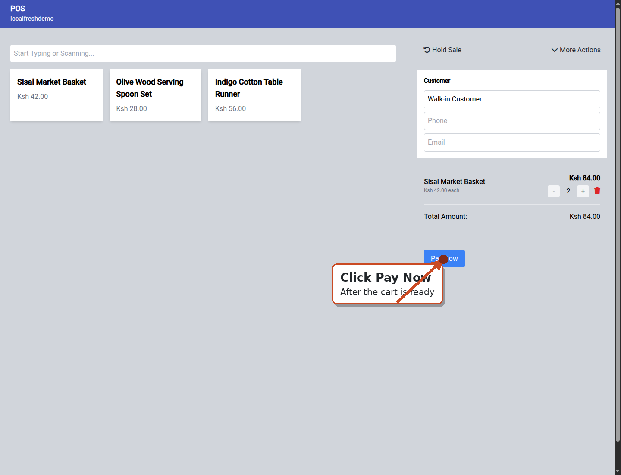Click the POS header title
This screenshot has height=475, width=621.
[18, 9]
